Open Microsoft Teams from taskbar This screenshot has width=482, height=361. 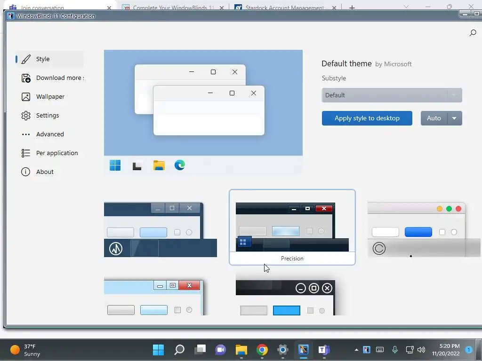click(324, 350)
